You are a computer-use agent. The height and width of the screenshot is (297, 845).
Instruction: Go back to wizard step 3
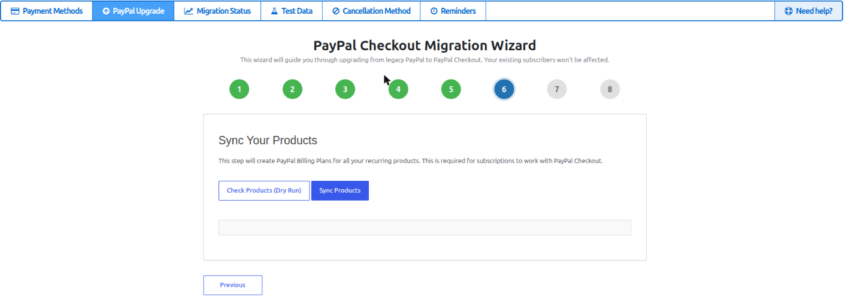(x=345, y=89)
